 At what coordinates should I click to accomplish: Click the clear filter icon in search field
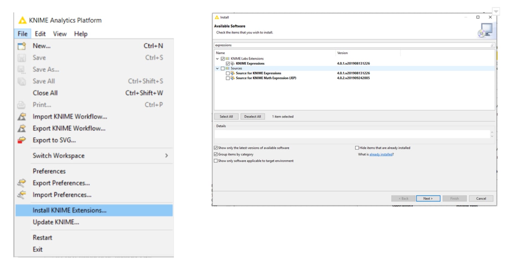(x=492, y=45)
